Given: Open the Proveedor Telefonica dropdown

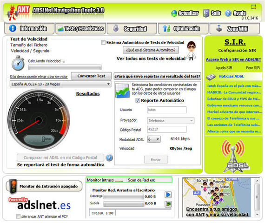Looking at the screenshot, I should point(171,121).
